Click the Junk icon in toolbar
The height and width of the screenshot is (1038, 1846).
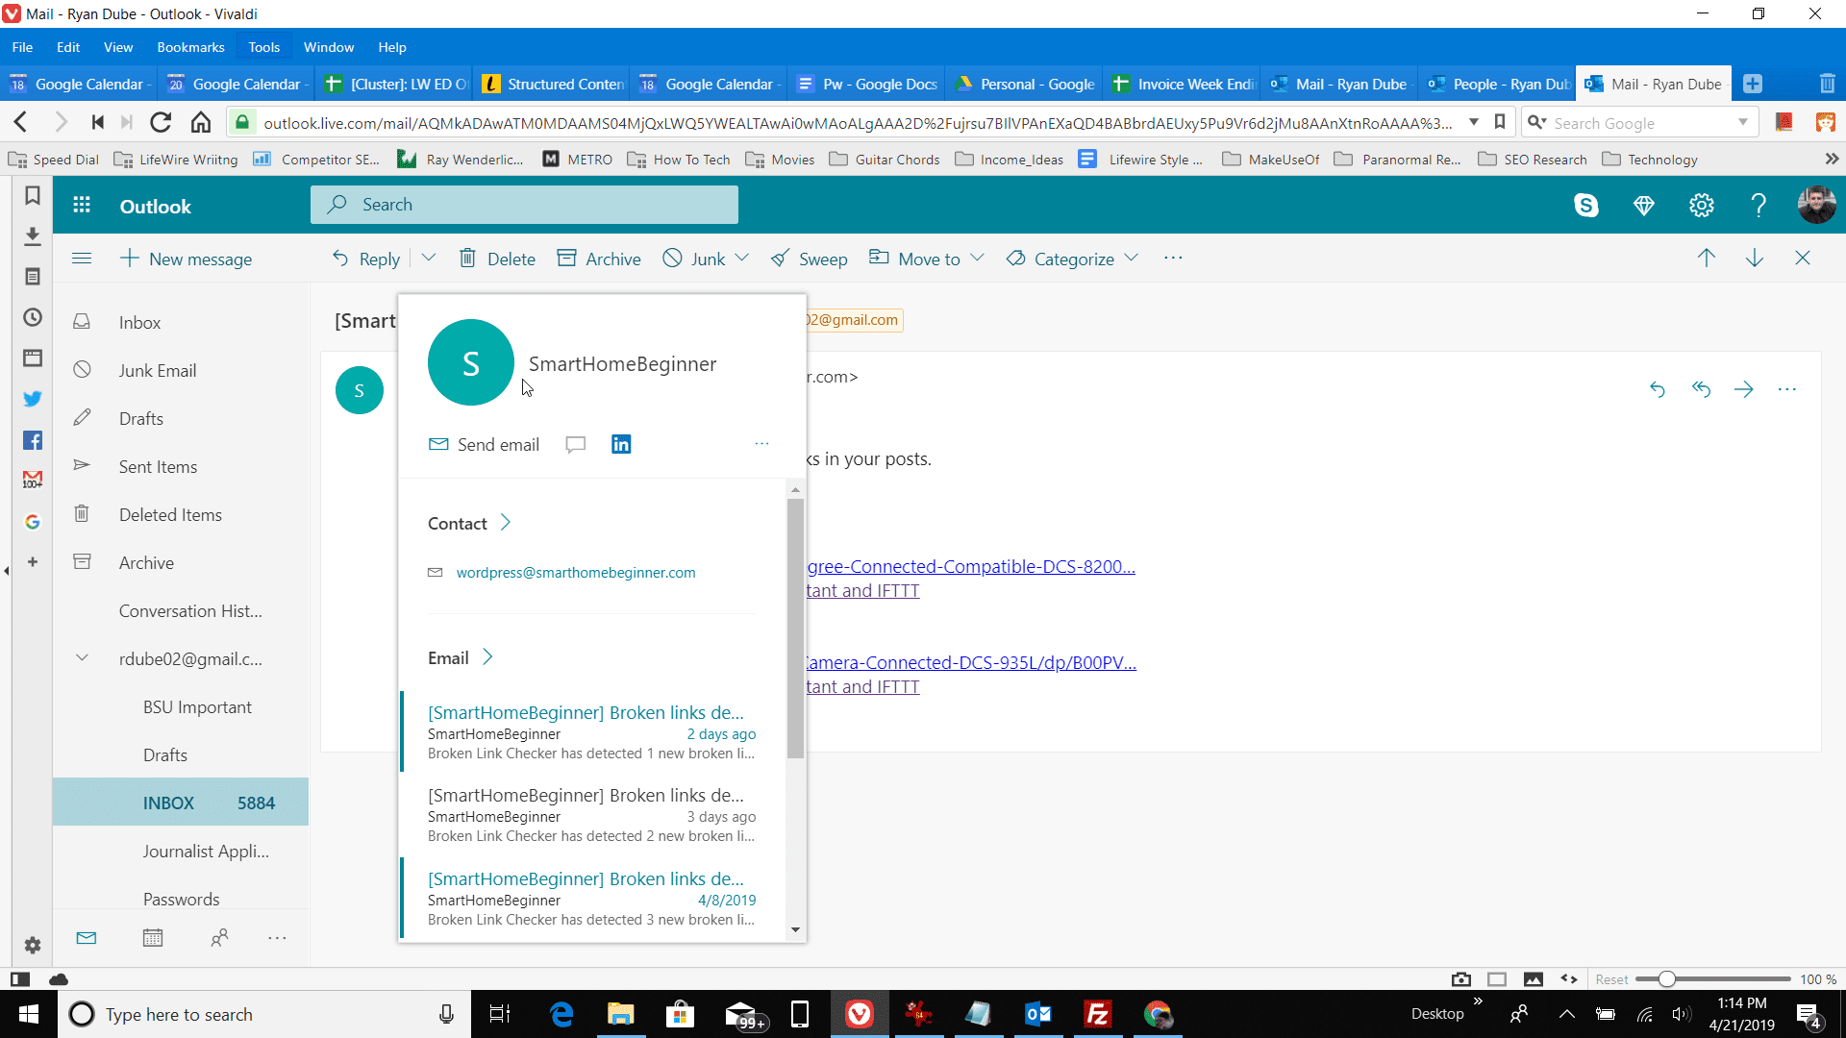(672, 259)
